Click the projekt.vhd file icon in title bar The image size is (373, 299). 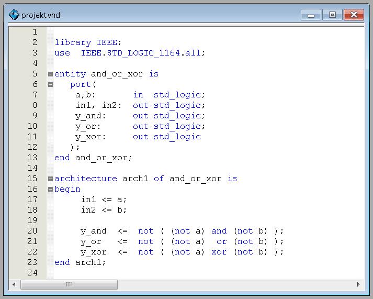[14, 15]
